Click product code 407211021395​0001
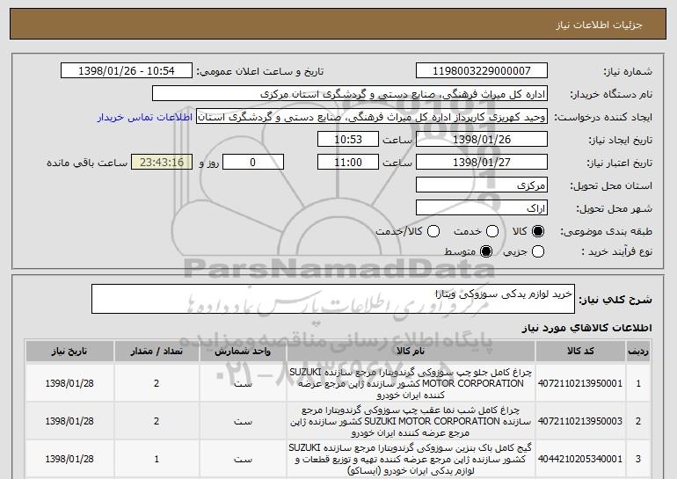The width and height of the screenshot is (677, 479). 580,383
